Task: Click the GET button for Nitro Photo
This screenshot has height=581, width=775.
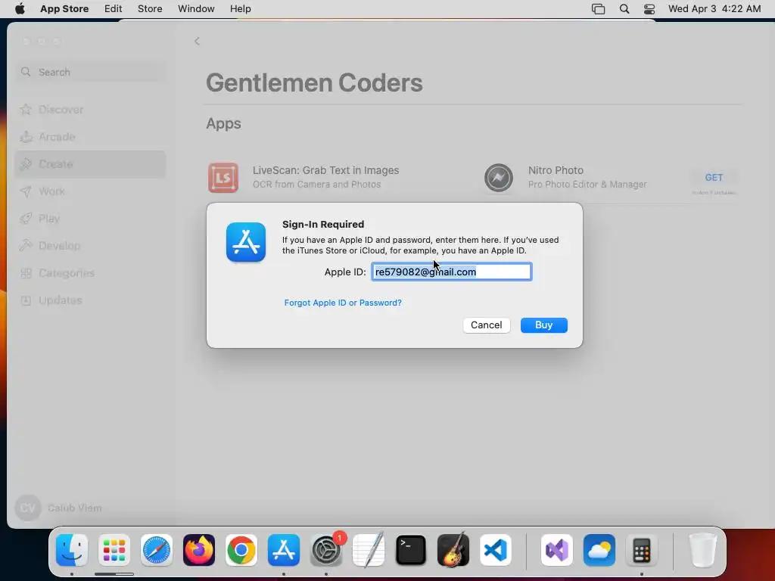Action: pyautogui.click(x=714, y=177)
